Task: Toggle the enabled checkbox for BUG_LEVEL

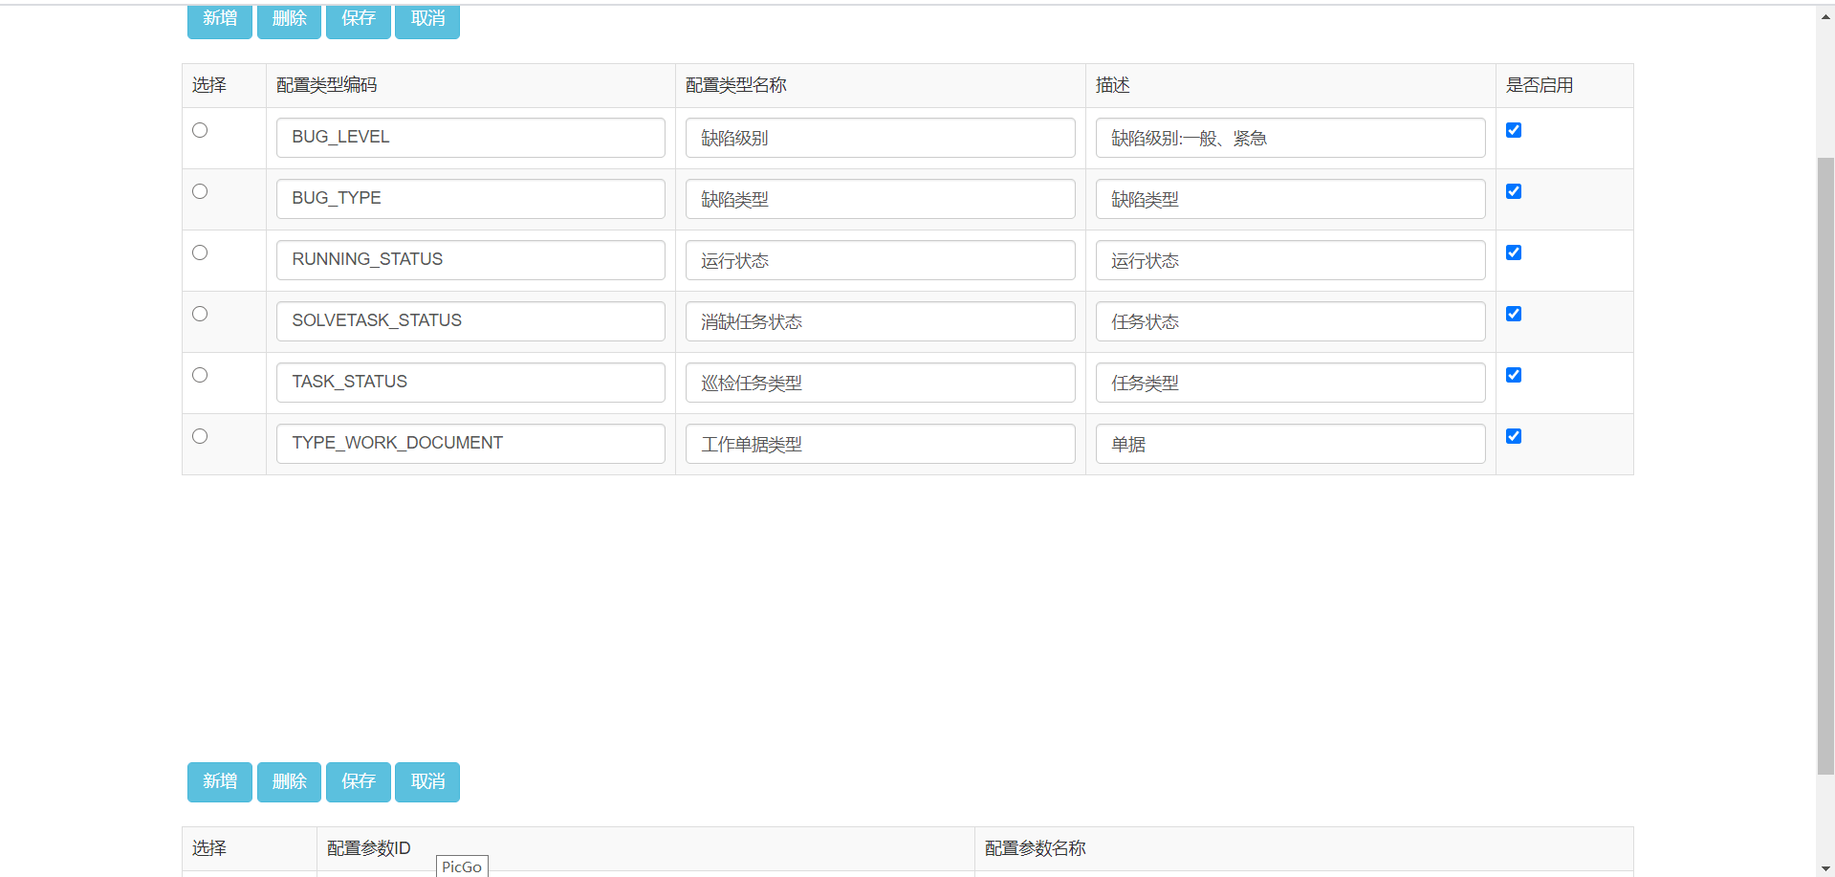Action: tap(1514, 130)
